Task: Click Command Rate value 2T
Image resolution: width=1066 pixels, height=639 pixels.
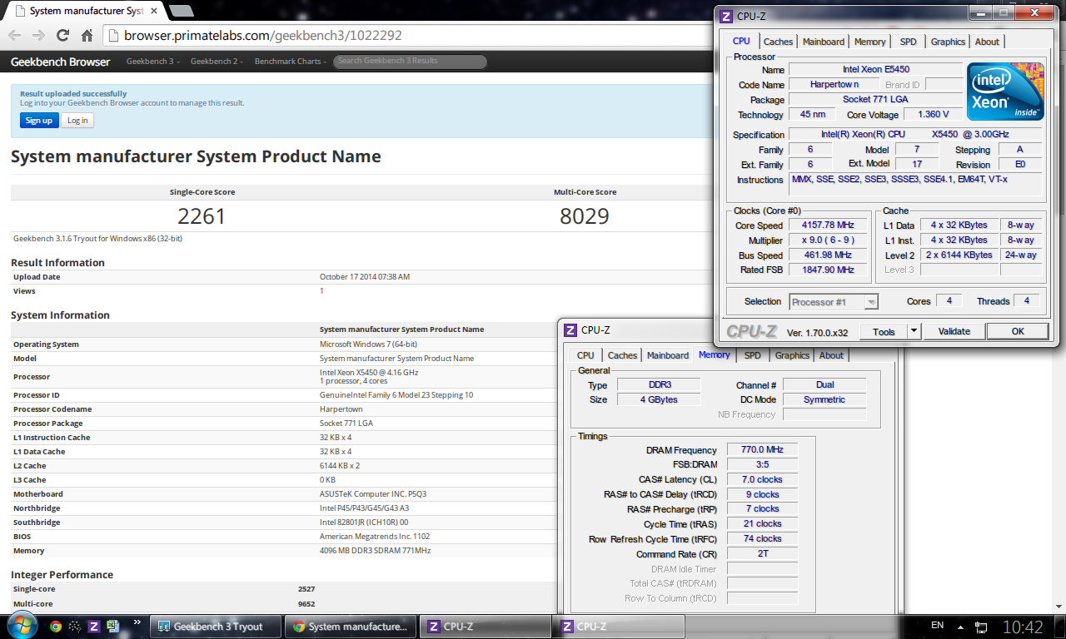Action: [x=762, y=554]
